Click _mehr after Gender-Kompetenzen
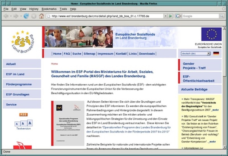This screenshot has height=156, width=228. pos(212,142)
